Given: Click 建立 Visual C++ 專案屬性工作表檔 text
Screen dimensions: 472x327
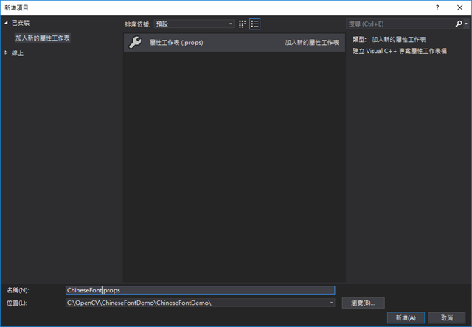Looking at the screenshot, I should click(x=400, y=51).
